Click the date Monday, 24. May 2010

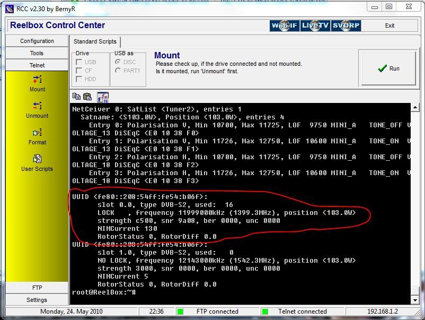(x=72, y=312)
